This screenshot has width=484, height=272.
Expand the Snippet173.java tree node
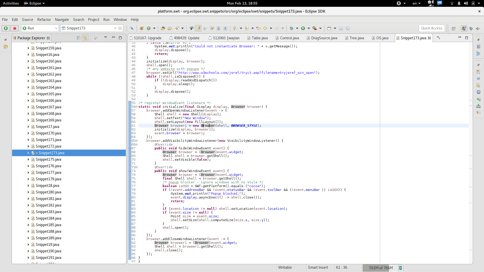coord(28,153)
